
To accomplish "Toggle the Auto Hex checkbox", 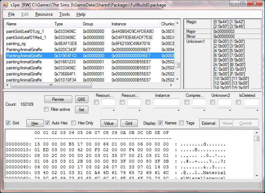I will coord(47,123).
